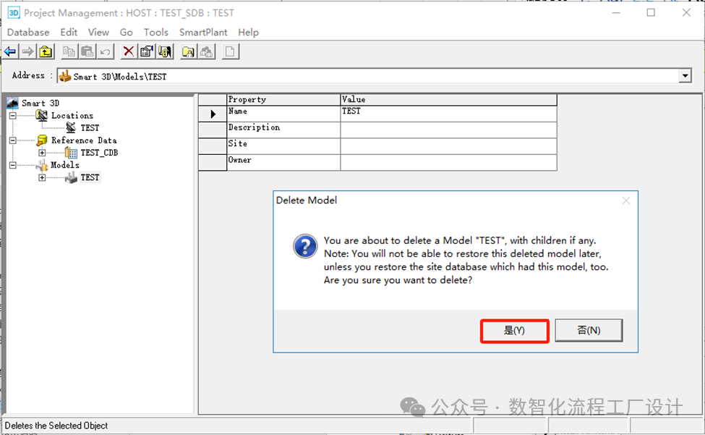Click the blank page New toolbar icon
The height and width of the screenshot is (435, 705).
coord(230,51)
